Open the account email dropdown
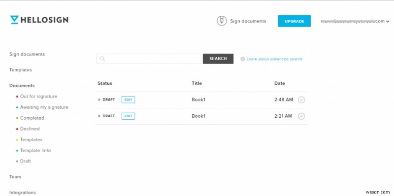Image resolution: width=394 pixels, height=196 pixels. [x=355, y=21]
